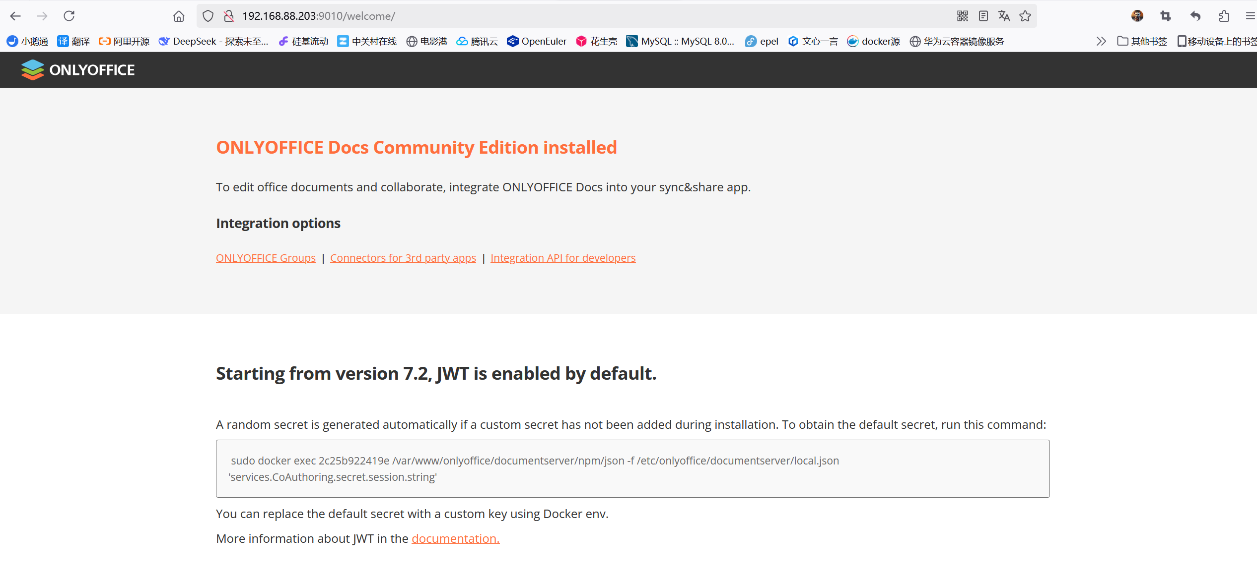Image resolution: width=1257 pixels, height=578 pixels.
Task: Open the browser home page
Action: pos(179,16)
